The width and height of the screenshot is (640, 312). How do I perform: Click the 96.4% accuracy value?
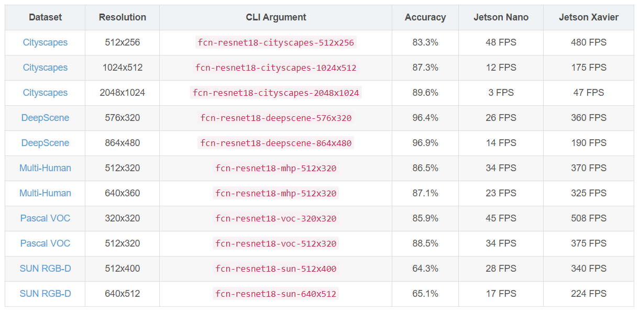(425, 118)
